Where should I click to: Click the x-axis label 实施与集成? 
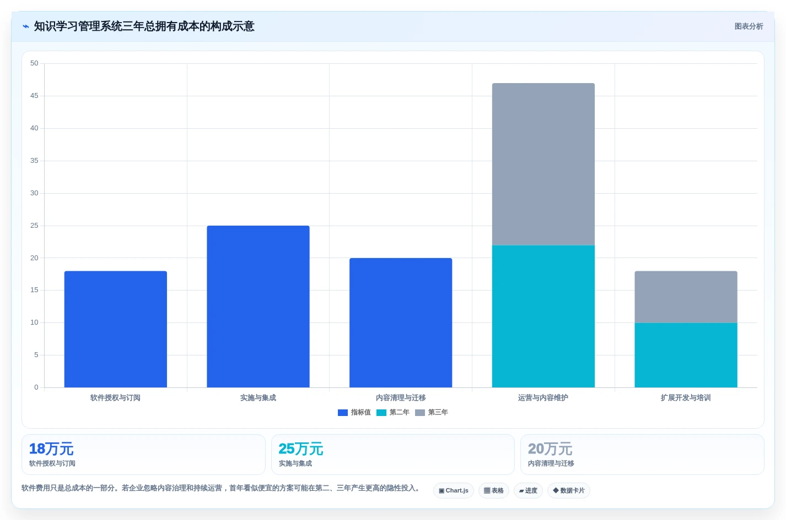click(258, 398)
